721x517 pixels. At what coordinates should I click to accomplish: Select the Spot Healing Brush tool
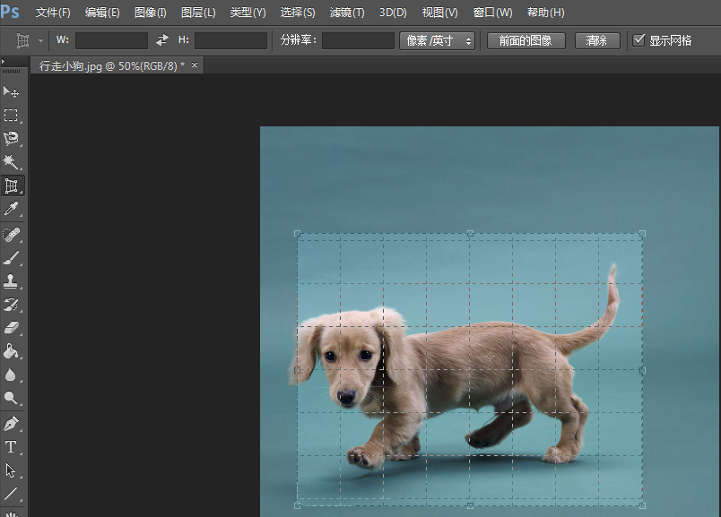point(12,235)
